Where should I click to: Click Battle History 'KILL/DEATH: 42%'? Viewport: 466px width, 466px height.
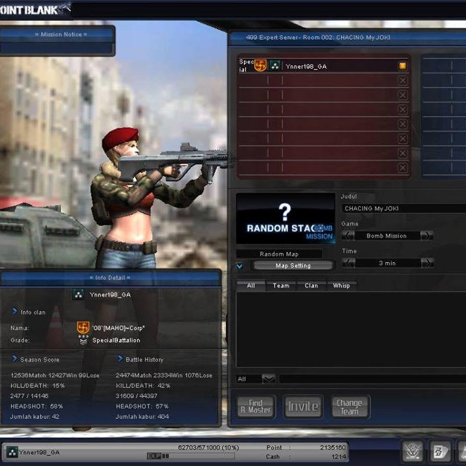coord(143,386)
